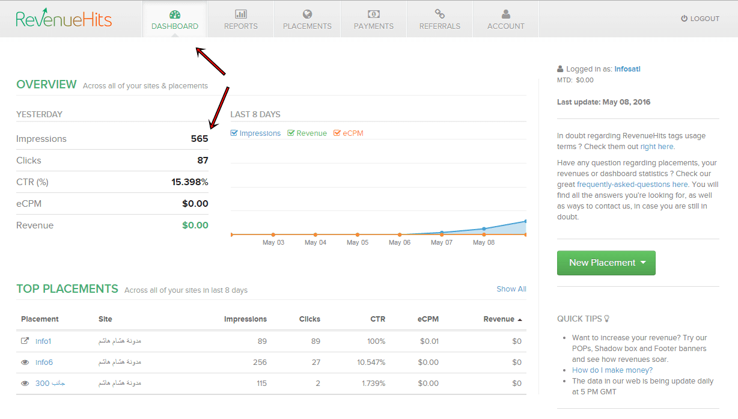Click the external link icon beside Info1
738x419 pixels.
coord(25,341)
